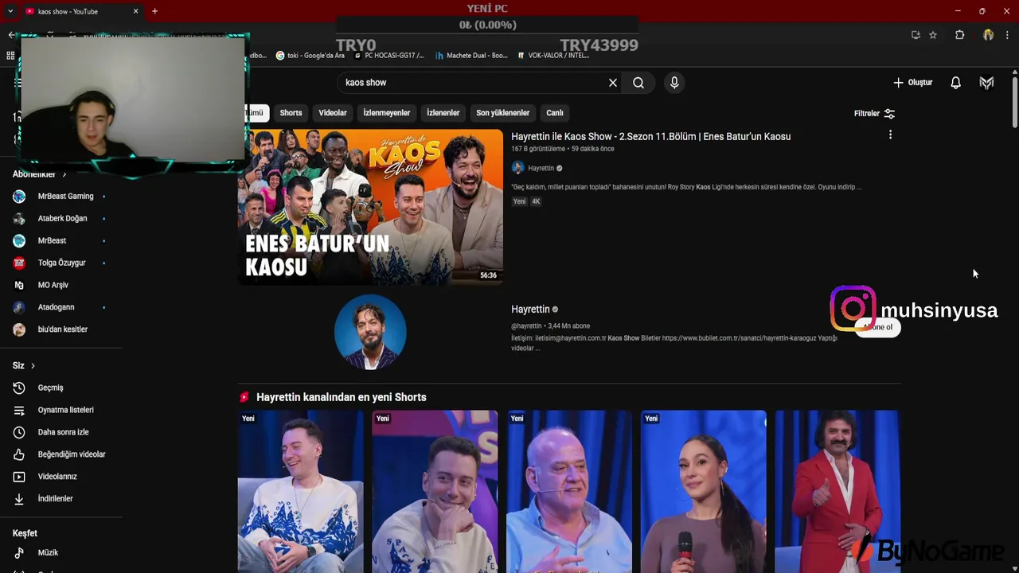Open the Machete Dual bookmark

tap(471, 56)
